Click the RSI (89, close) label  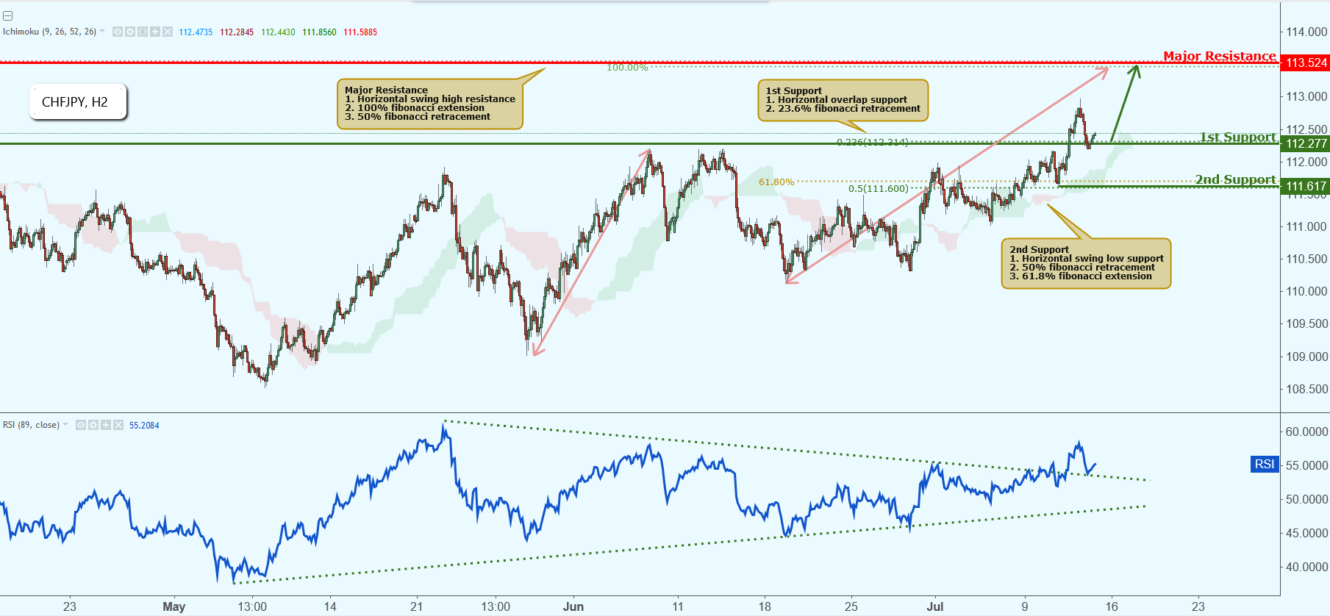coord(31,425)
